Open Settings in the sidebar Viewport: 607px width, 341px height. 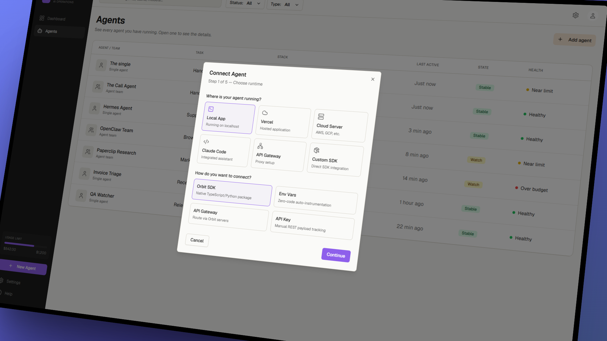click(x=13, y=282)
